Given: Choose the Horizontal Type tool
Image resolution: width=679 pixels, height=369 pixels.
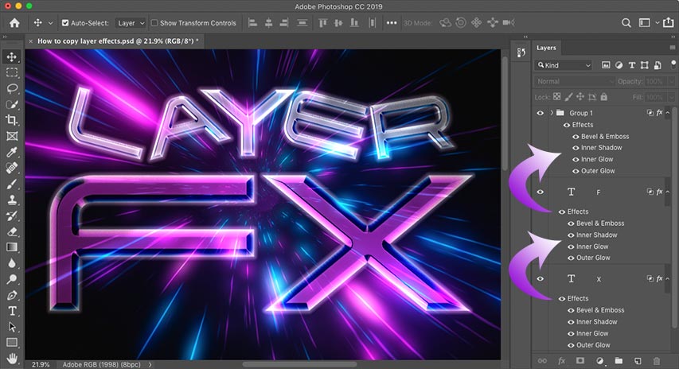Looking at the screenshot, I should click(12, 310).
